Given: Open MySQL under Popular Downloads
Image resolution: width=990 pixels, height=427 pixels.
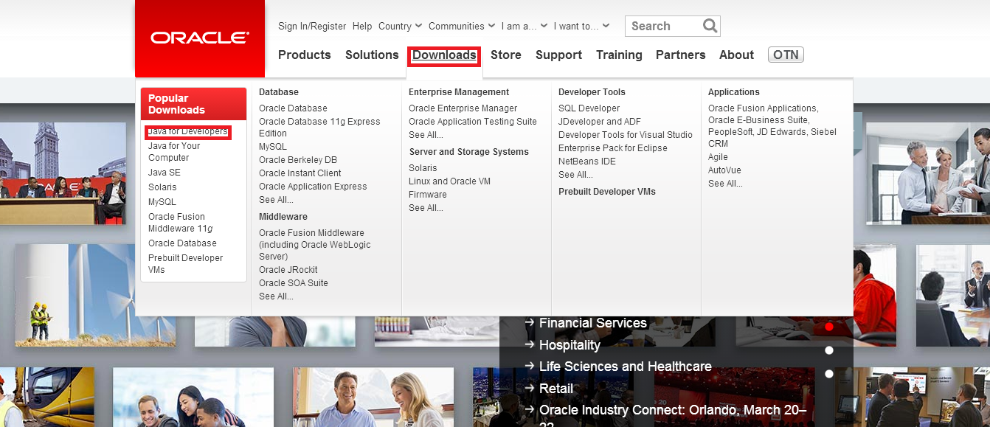Looking at the screenshot, I should (162, 202).
